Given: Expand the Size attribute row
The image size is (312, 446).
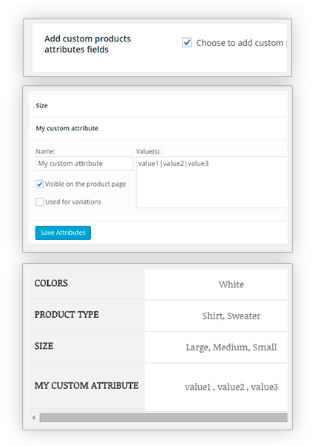Looking at the screenshot, I should (158, 105).
